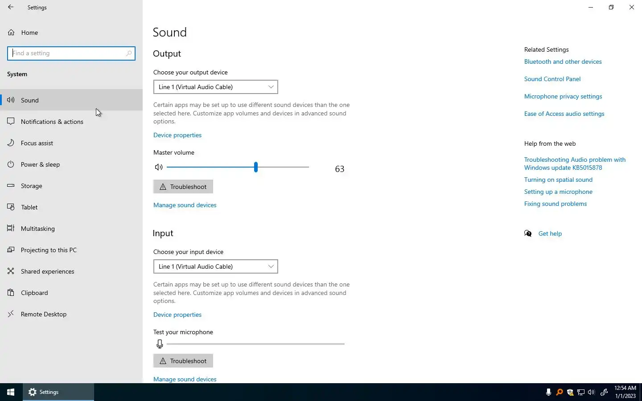Open Power & sleep settings
Image resolution: width=642 pixels, height=401 pixels.
pos(71,164)
